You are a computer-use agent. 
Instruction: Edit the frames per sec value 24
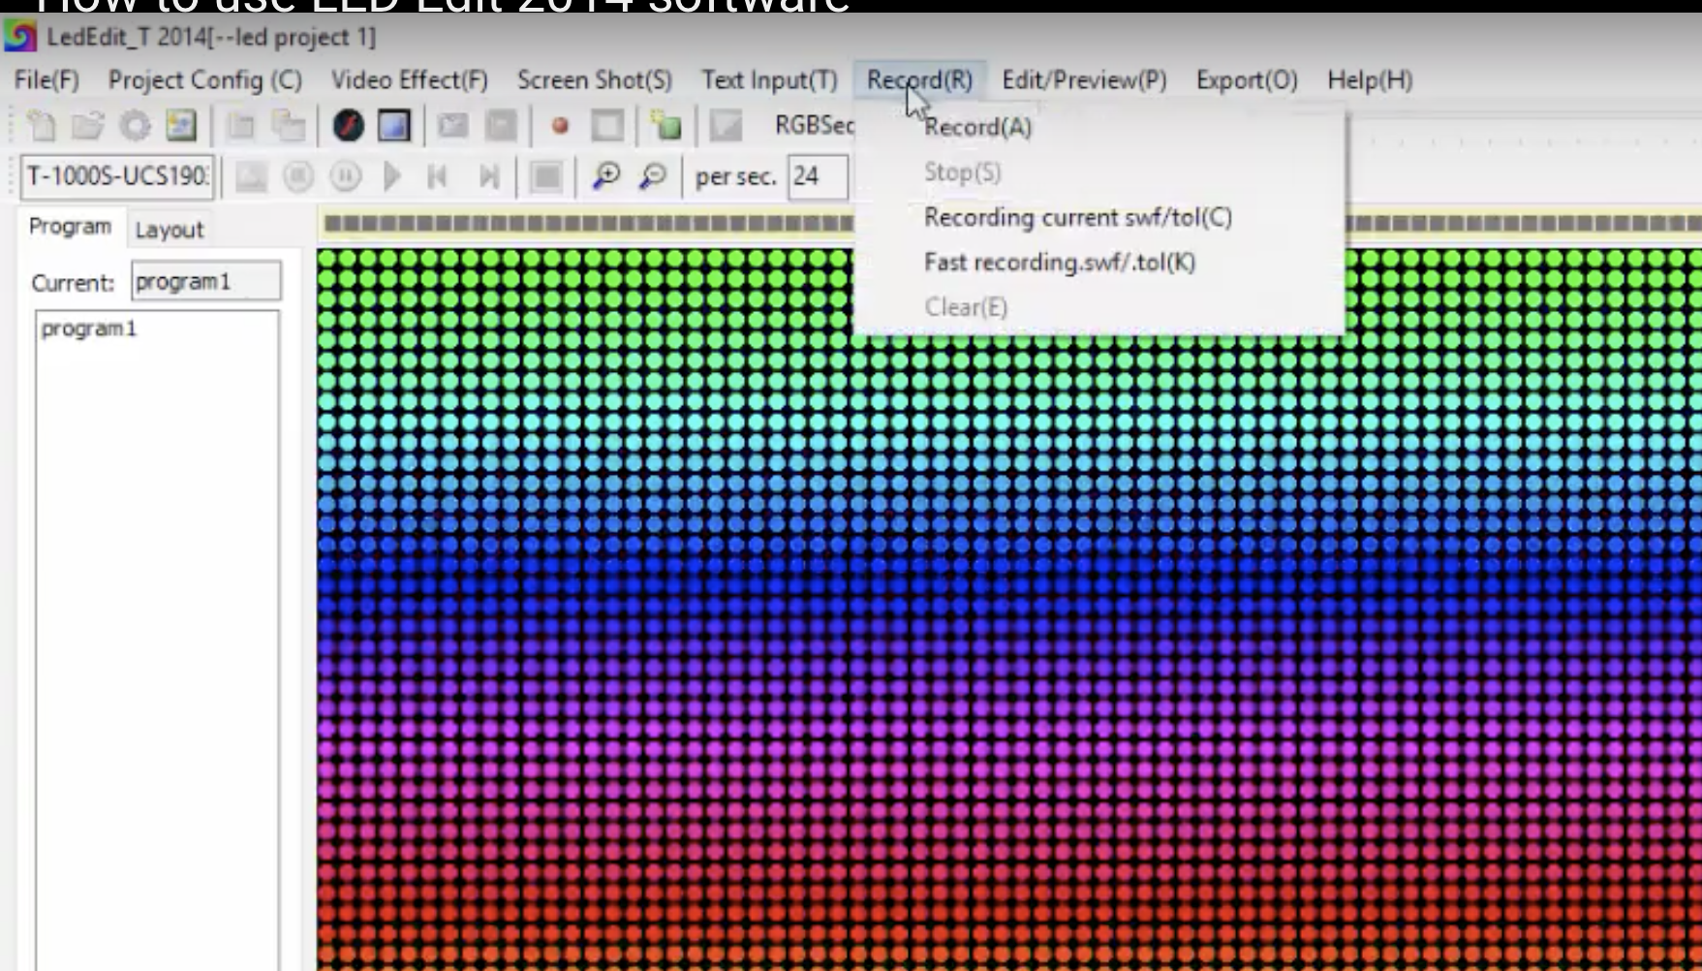(817, 176)
